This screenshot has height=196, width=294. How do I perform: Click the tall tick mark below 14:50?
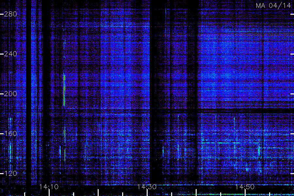tap(245, 193)
